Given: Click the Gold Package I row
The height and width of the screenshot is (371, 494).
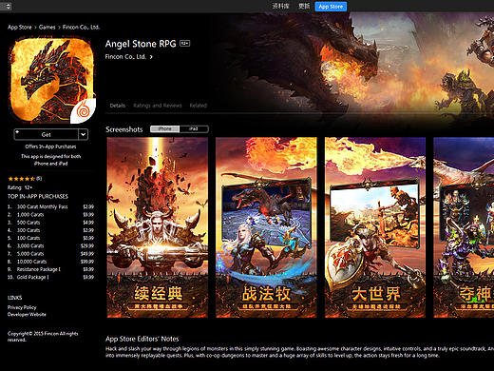Looking at the screenshot, I should [50, 277].
